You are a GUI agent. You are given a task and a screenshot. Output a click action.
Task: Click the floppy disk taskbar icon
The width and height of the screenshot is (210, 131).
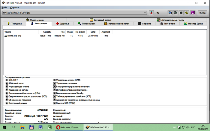(31, 127)
